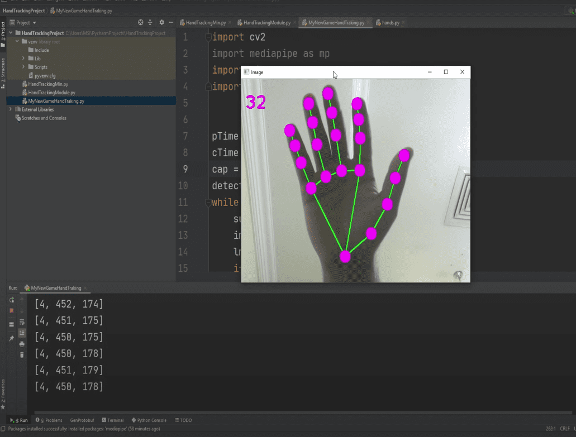This screenshot has width=576, height=437.
Task: Select HandTrackingMin.py in project tree
Action: coord(48,84)
